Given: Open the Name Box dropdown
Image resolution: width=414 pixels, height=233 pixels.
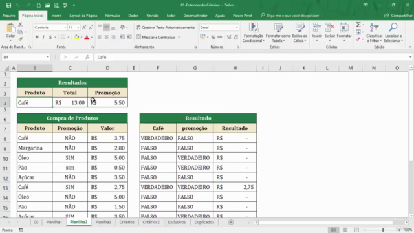Looking at the screenshot, I should pyautogui.click(x=47, y=57).
